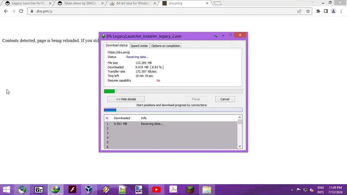Click the connections list scrollbar thumb
The width and height of the screenshot is (347, 195).
(240, 122)
